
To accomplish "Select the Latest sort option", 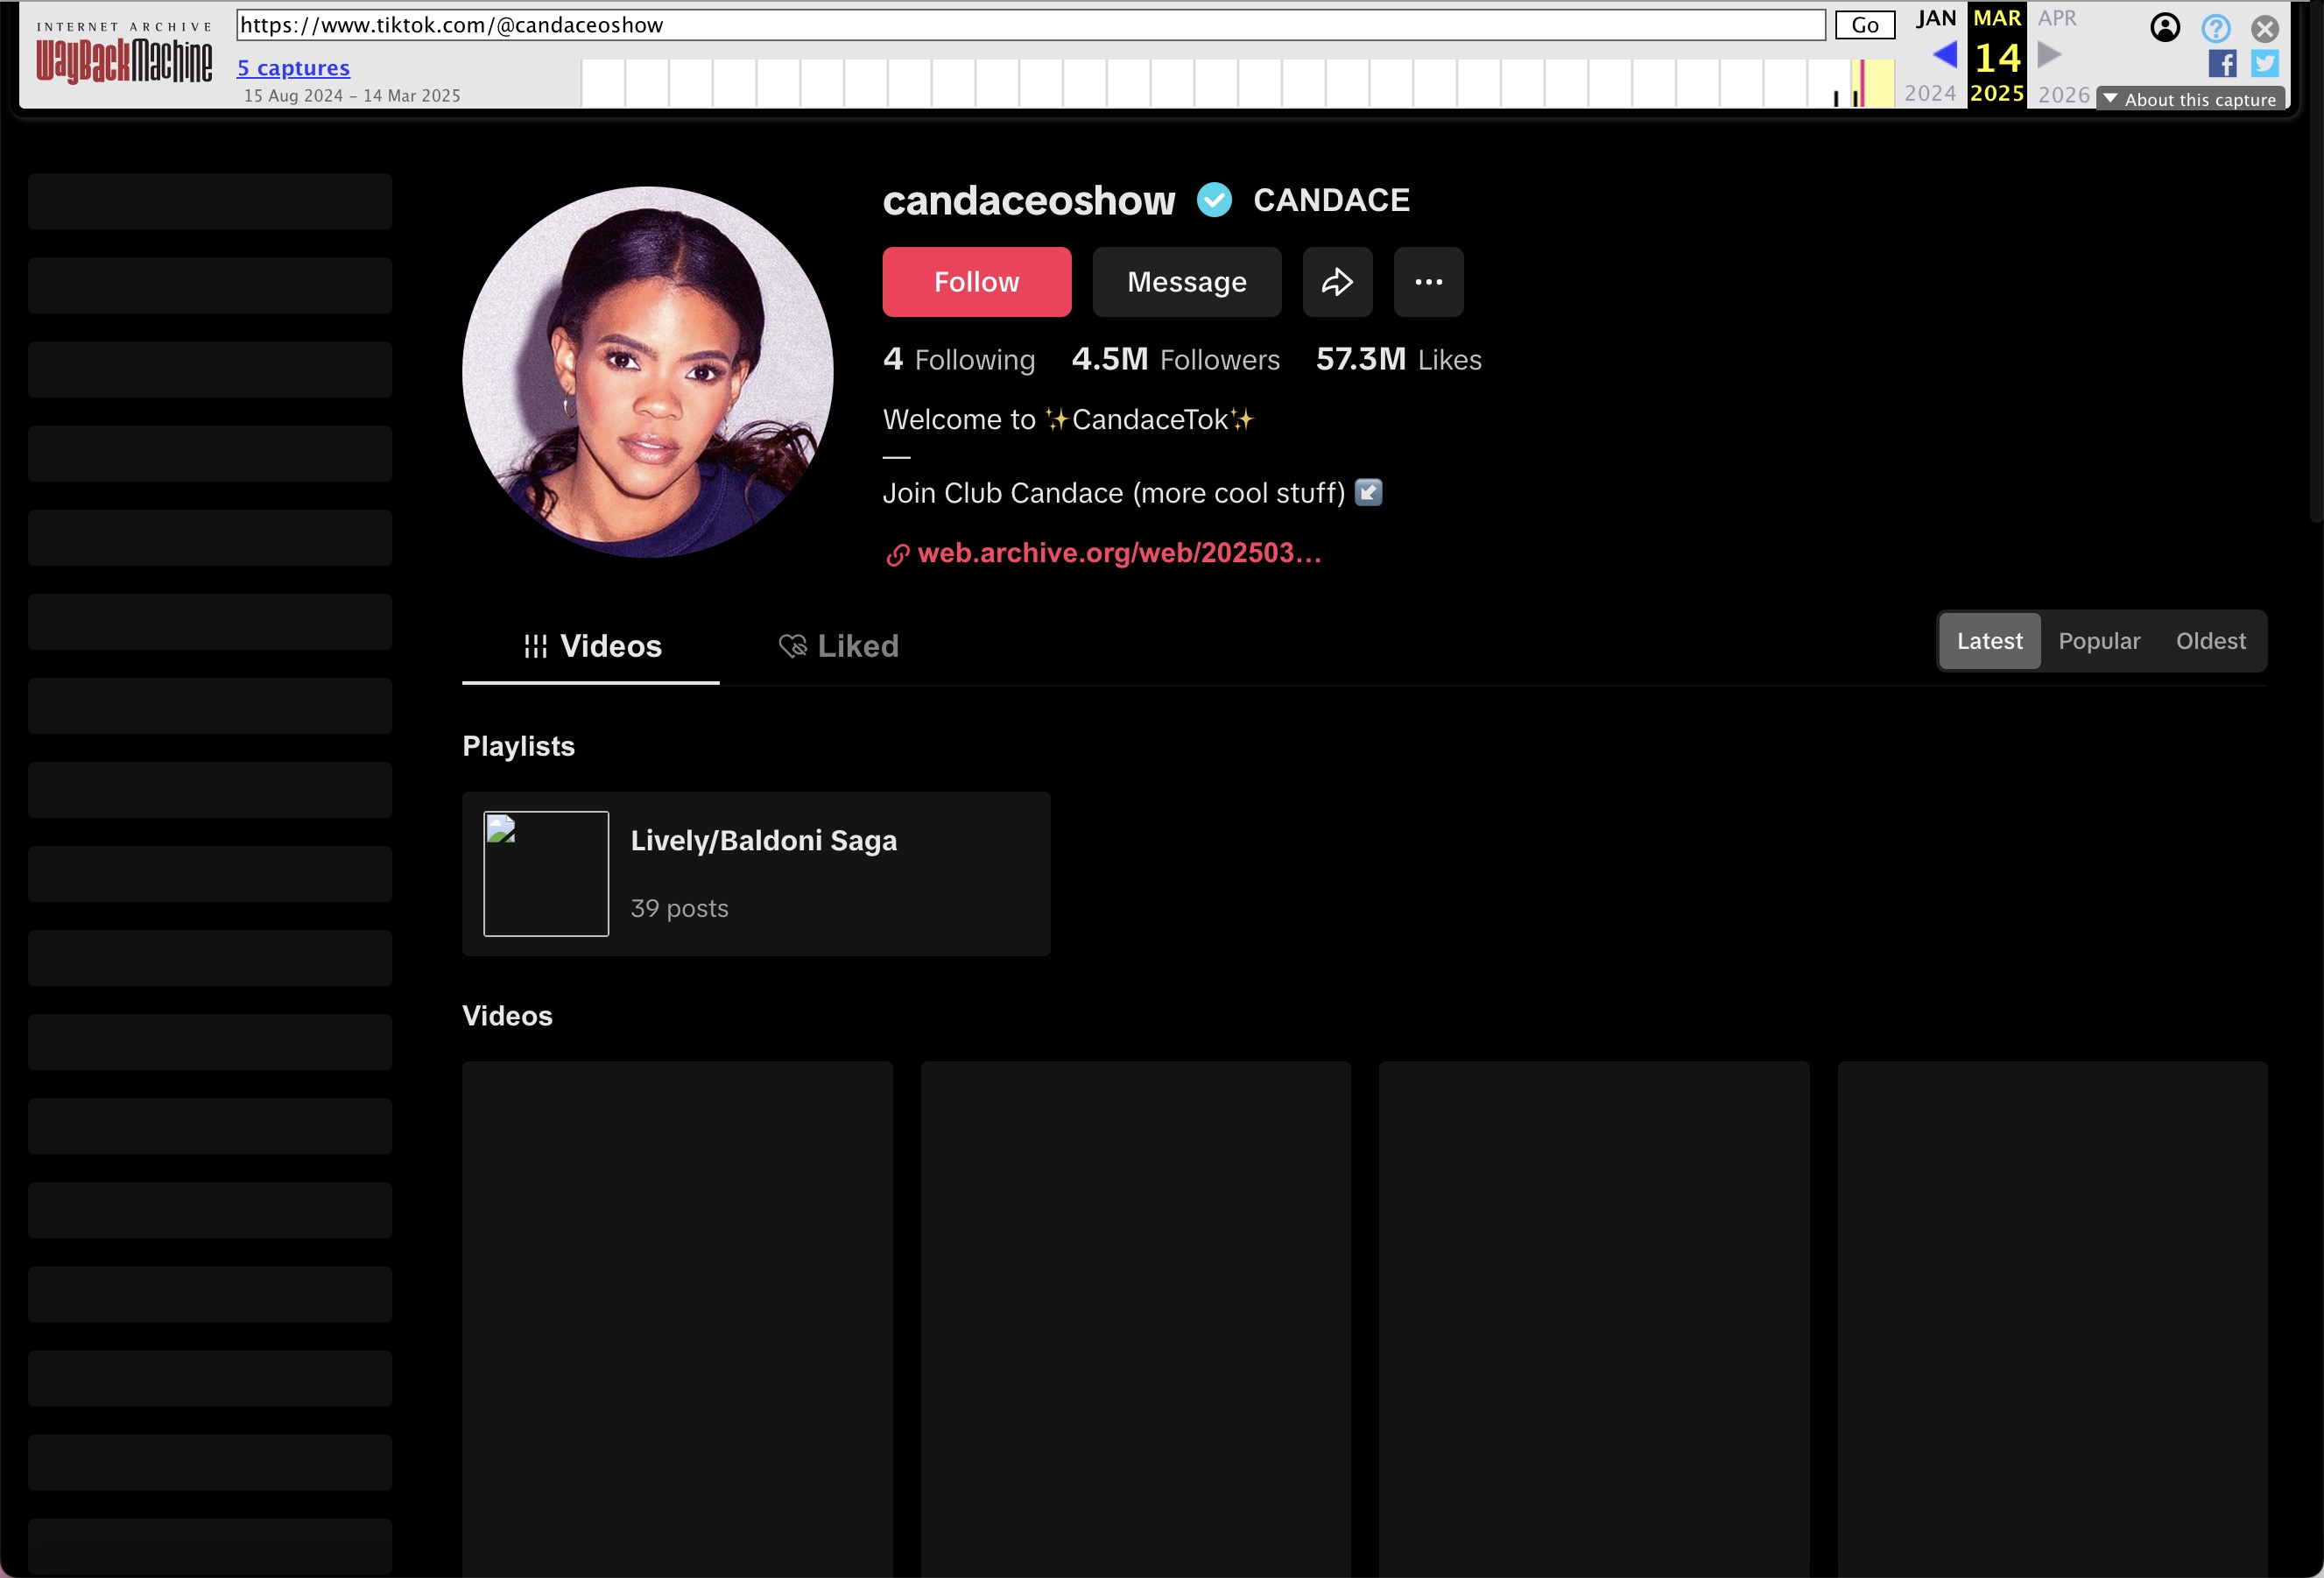I will coord(1989,641).
